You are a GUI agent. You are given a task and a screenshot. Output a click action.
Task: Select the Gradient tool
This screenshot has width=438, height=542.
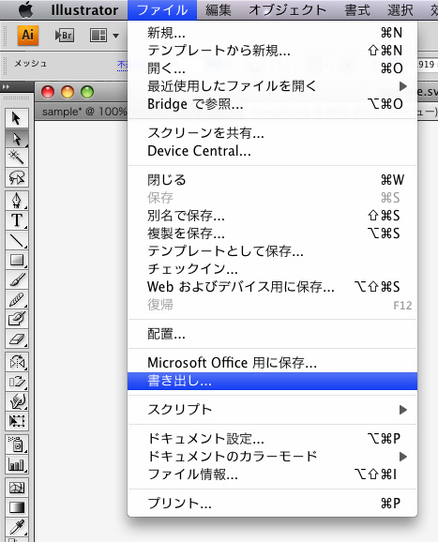[x=16, y=507]
